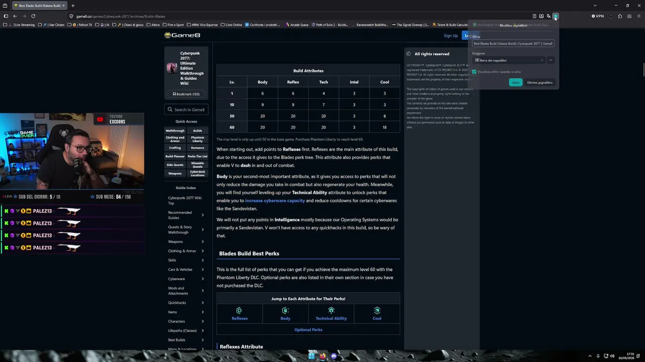Click the Elimina segnalibro button
The width and height of the screenshot is (645, 362).
540,82
